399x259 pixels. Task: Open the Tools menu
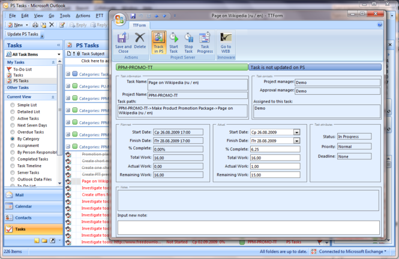tap(65, 16)
